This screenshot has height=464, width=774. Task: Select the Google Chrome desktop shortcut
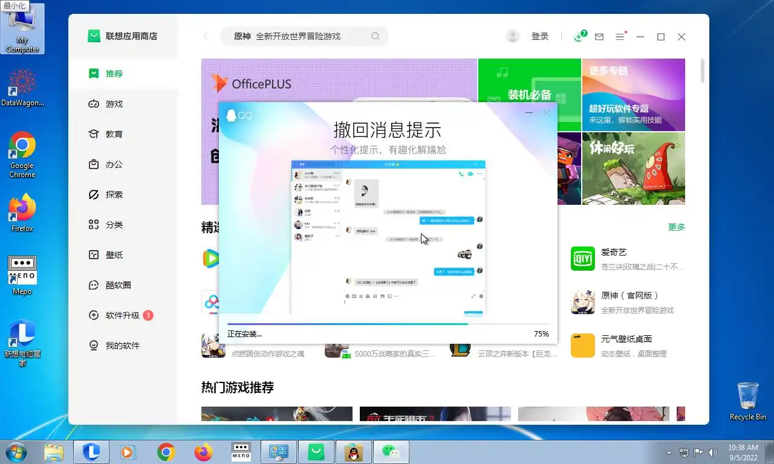click(x=22, y=155)
